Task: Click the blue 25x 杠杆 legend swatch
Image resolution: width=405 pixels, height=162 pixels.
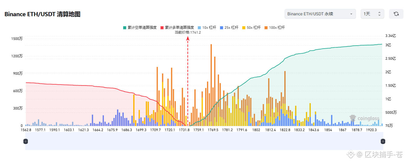Action: tap(221, 28)
